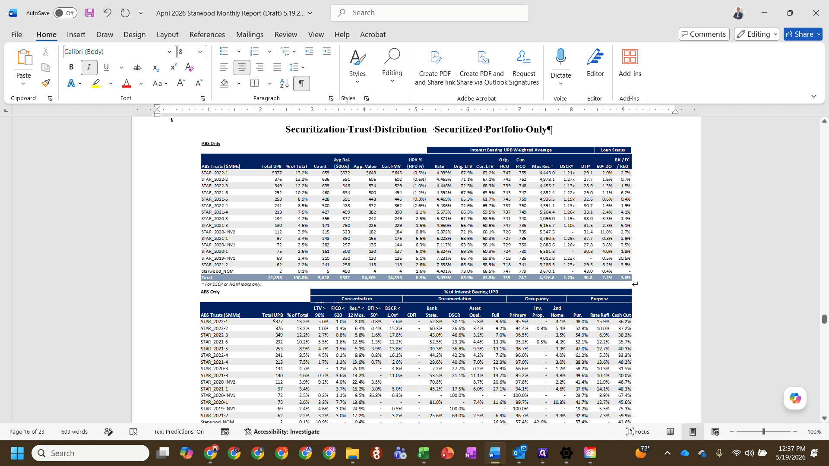This screenshot has width=829, height=466.
Task: Click the Format Painter brush icon
Action: (x=46, y=83)
